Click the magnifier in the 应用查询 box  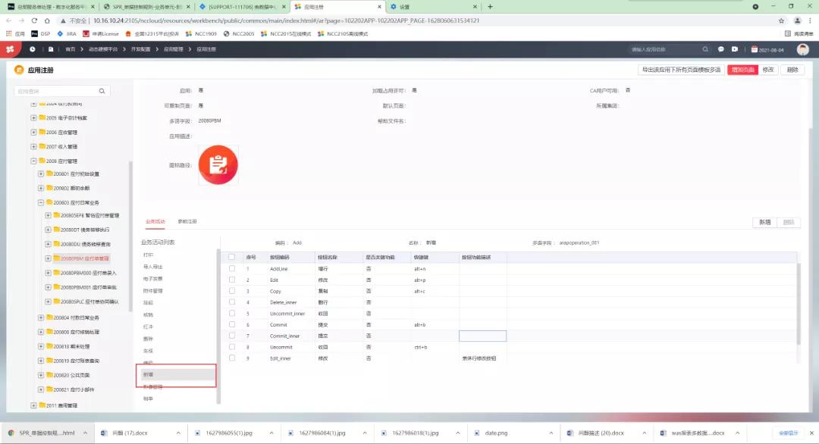point(102,91)
